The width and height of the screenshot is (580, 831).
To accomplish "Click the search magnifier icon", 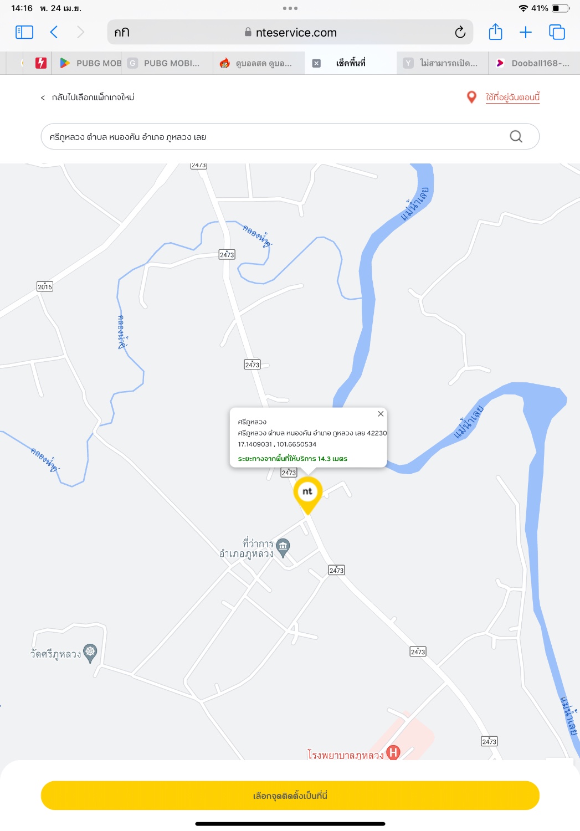I will 516,136.
